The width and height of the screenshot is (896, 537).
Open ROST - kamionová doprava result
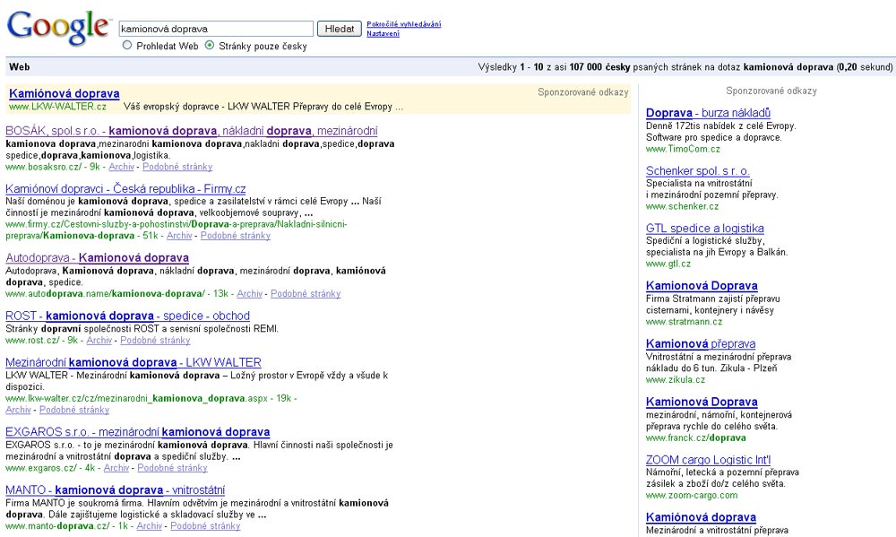click(x=127, y=316)
